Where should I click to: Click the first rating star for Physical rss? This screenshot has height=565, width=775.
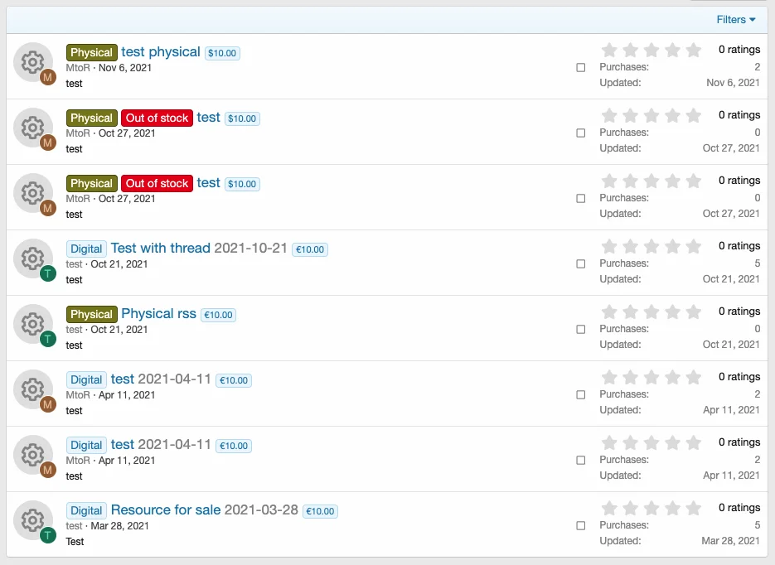[609, 312]
